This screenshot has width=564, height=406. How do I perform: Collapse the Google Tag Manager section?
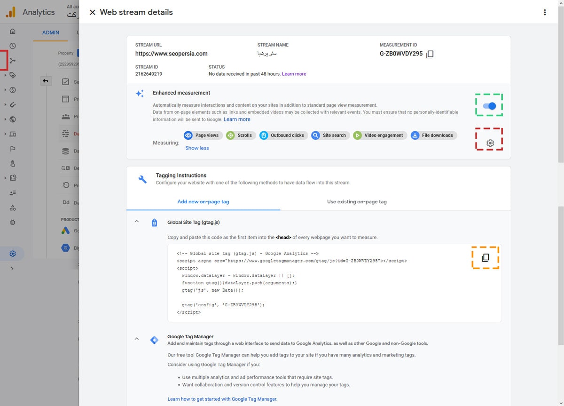coord(137,338)
